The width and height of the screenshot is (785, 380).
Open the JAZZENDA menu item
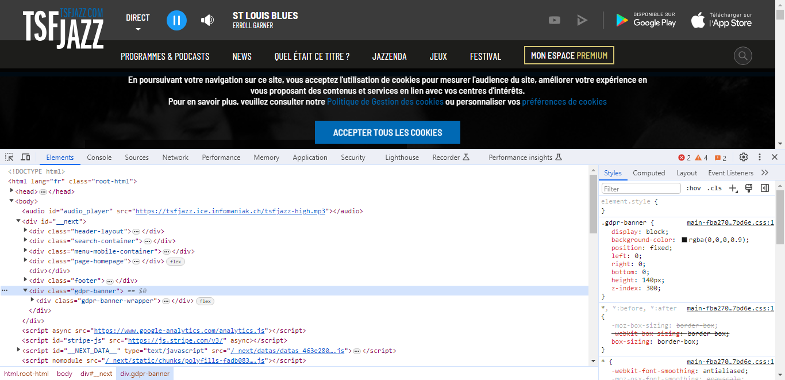[x=389, y=56]
